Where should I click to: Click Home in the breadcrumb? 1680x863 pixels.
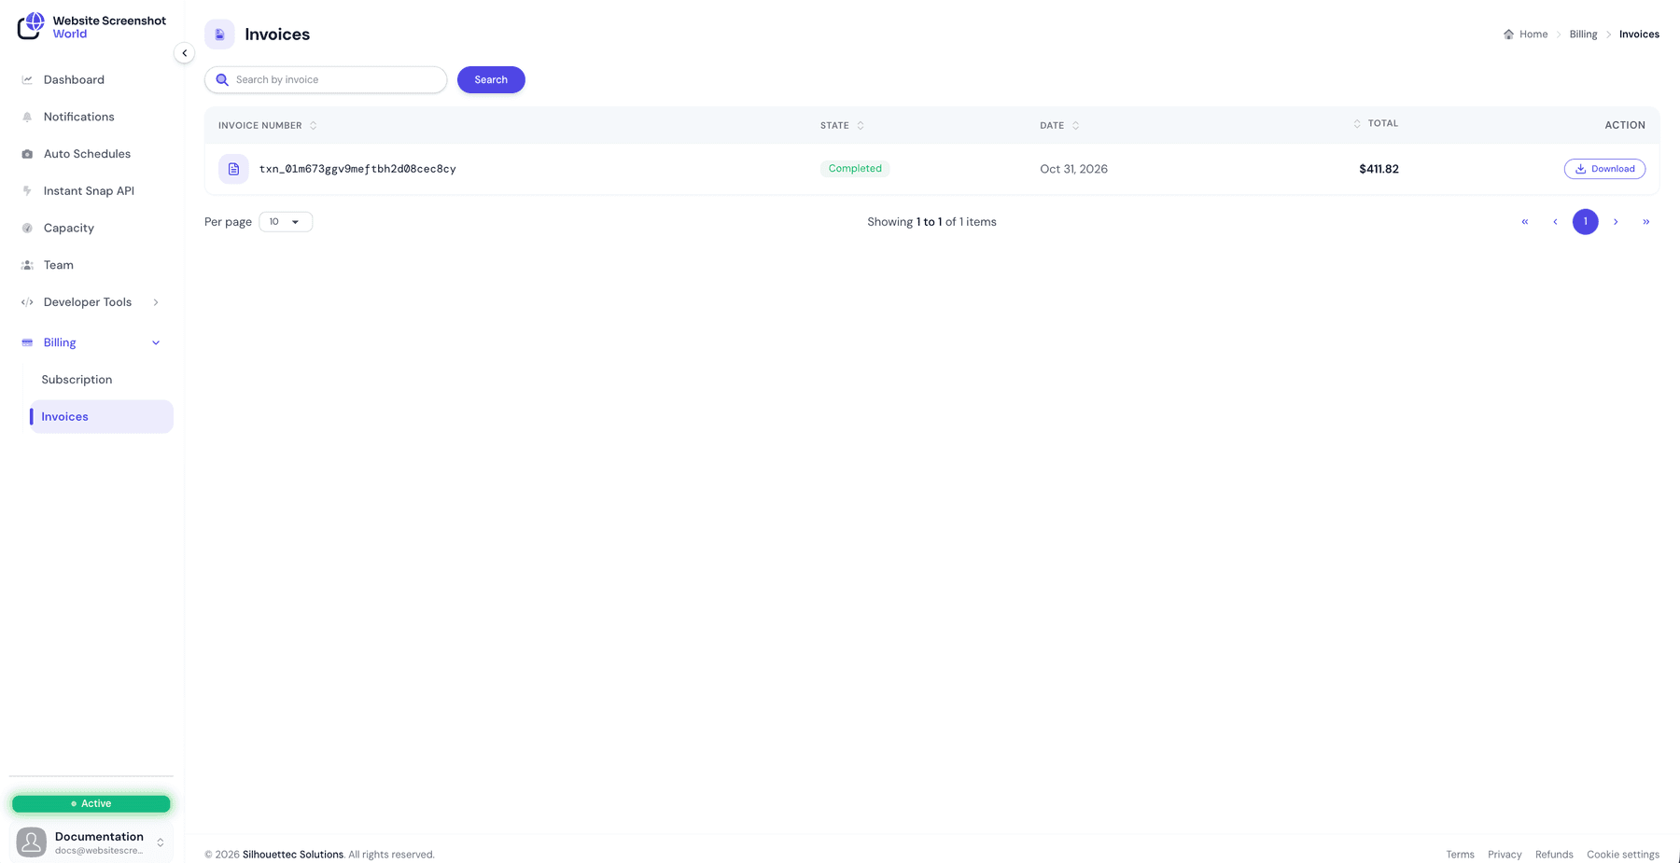point(1525,35)
